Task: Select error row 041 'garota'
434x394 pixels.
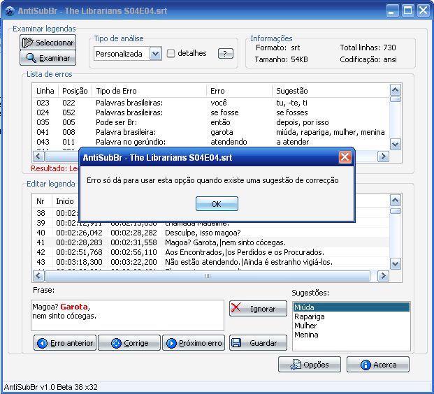Action: pos(210,132)
